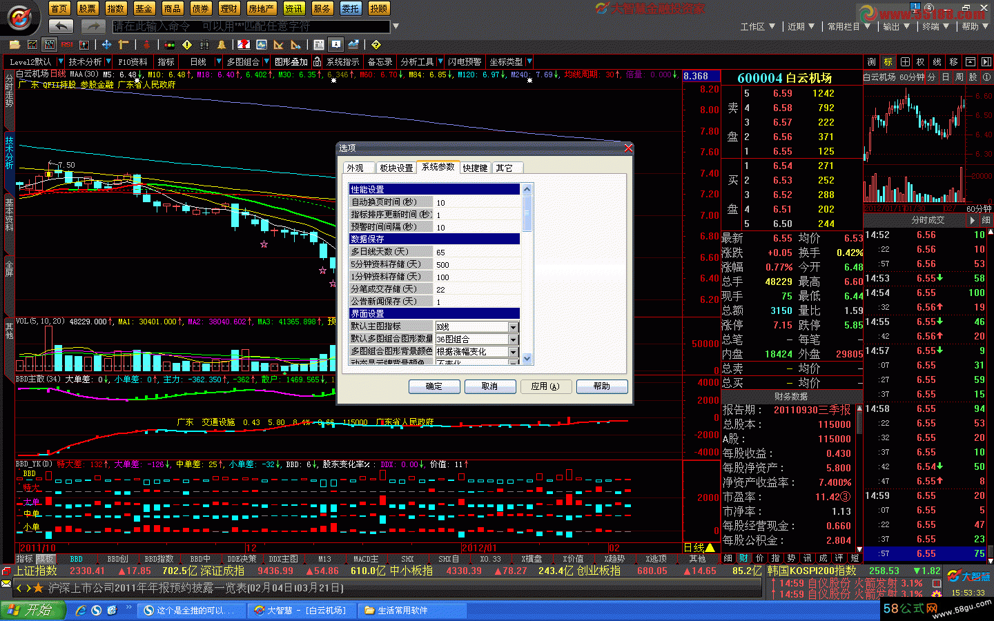The width and height of the screenshot is (994, 621).
Task: Click the blue crosshair move icon
Action: coord(106,45)
